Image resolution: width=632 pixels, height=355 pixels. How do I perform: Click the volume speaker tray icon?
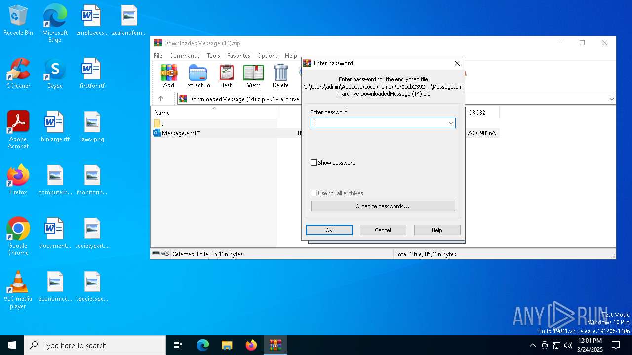(568, 345)
